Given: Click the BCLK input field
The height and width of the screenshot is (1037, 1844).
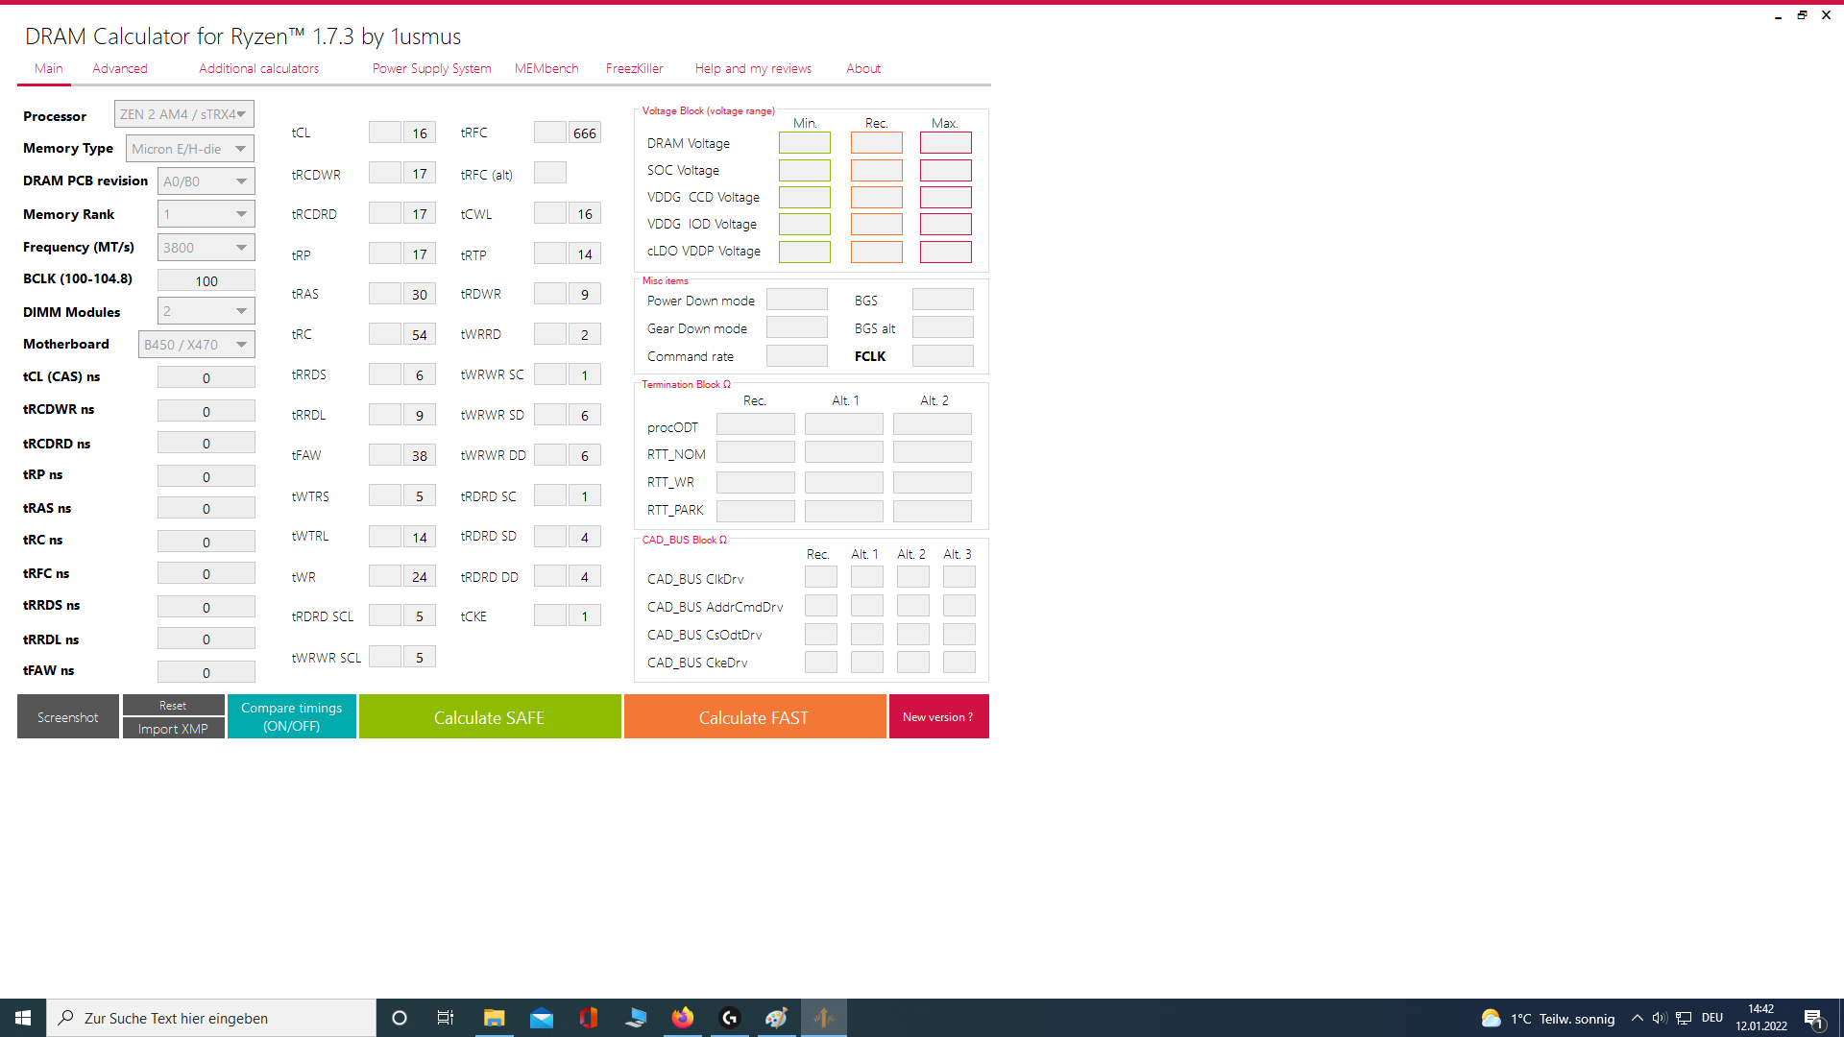Looking at the screenshot, I should [206, 280].
